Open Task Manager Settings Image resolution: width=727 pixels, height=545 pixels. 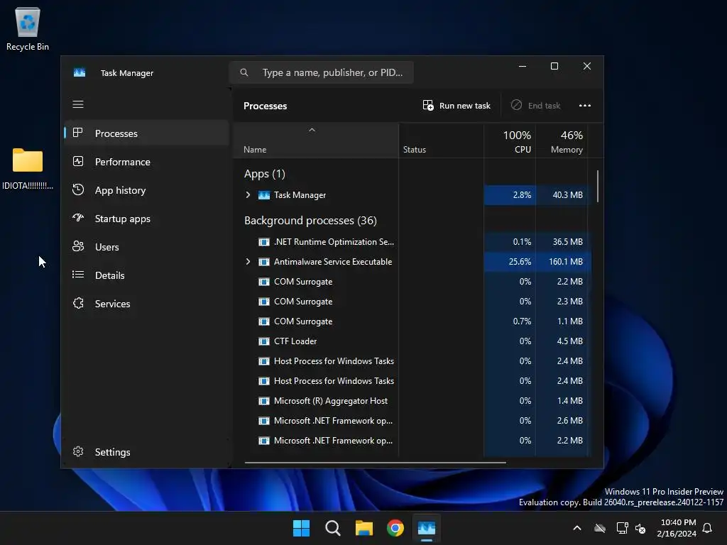(146, 451)
